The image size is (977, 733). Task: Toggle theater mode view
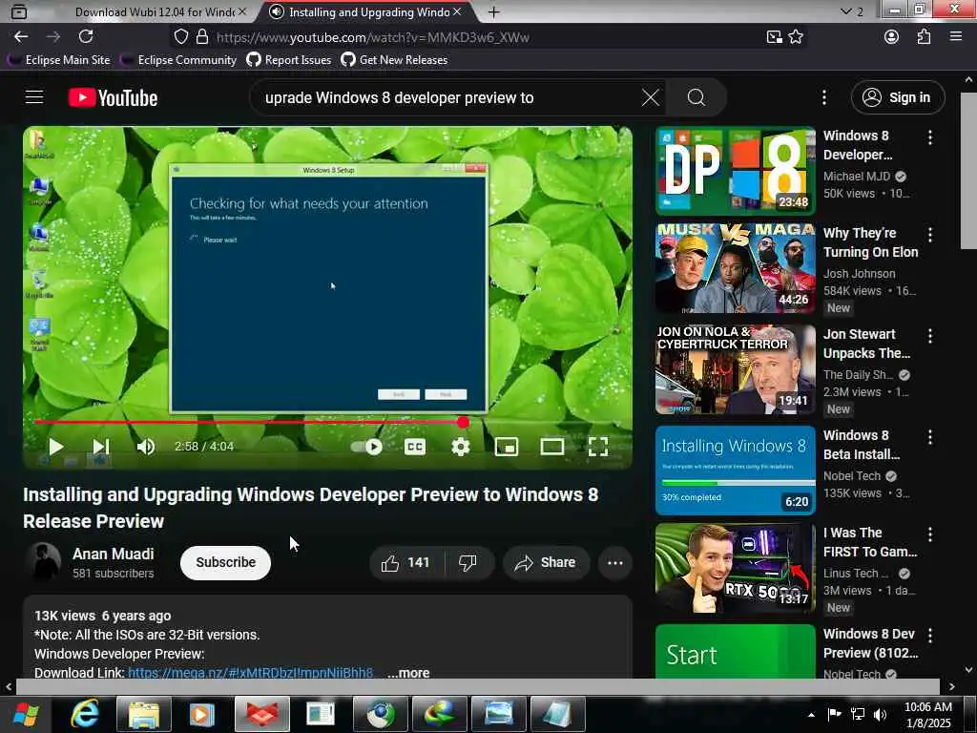552,447
